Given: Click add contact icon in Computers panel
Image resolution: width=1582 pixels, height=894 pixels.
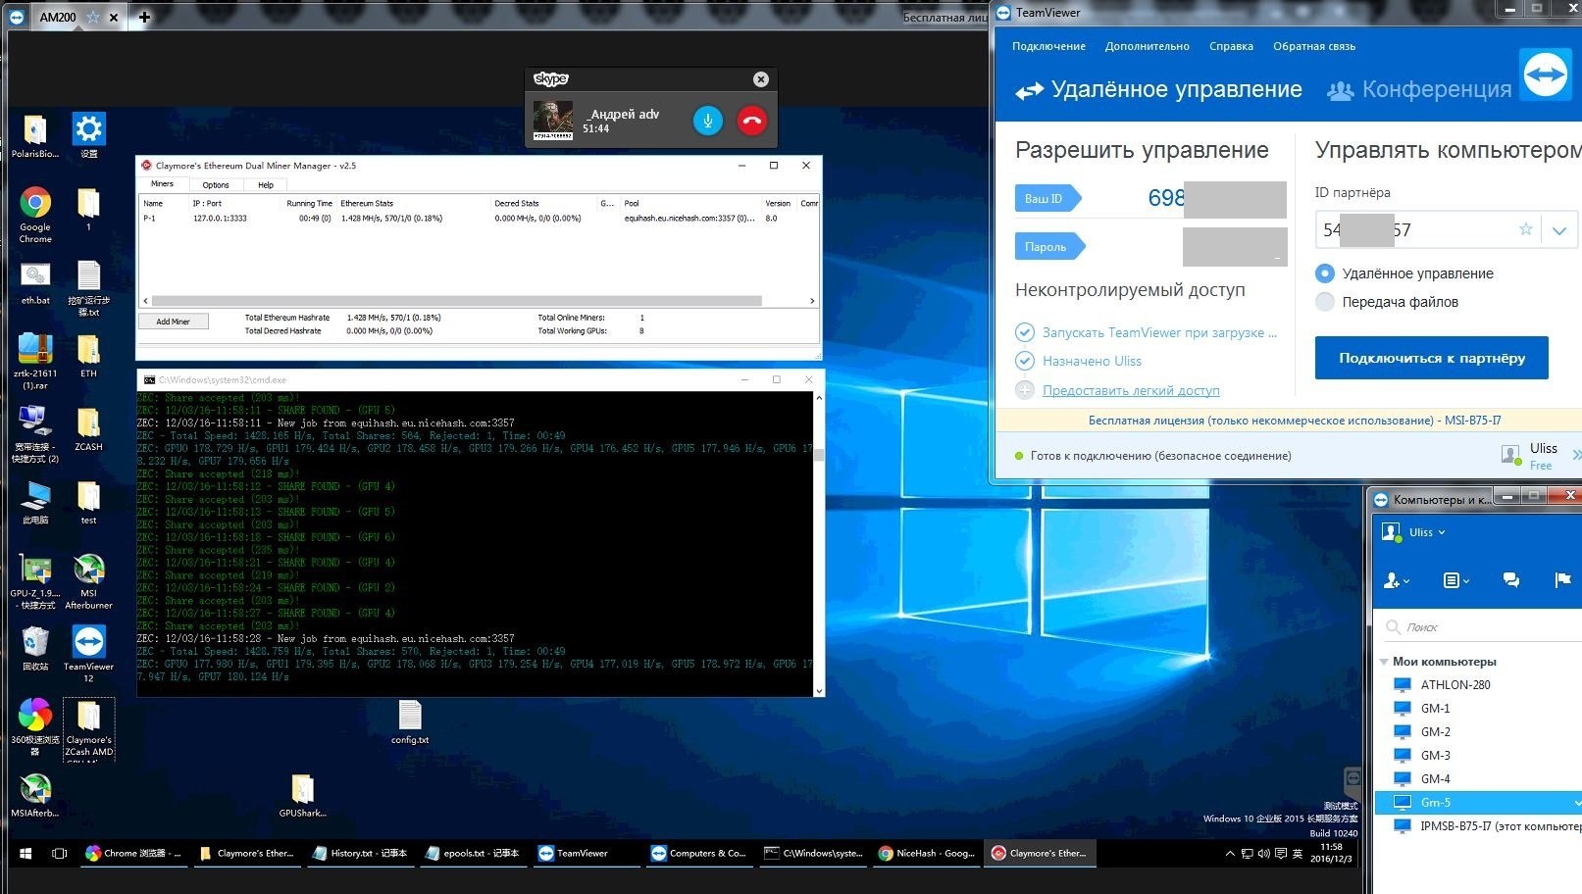Looking at the screenshot, I should (x=1395, y=580).
